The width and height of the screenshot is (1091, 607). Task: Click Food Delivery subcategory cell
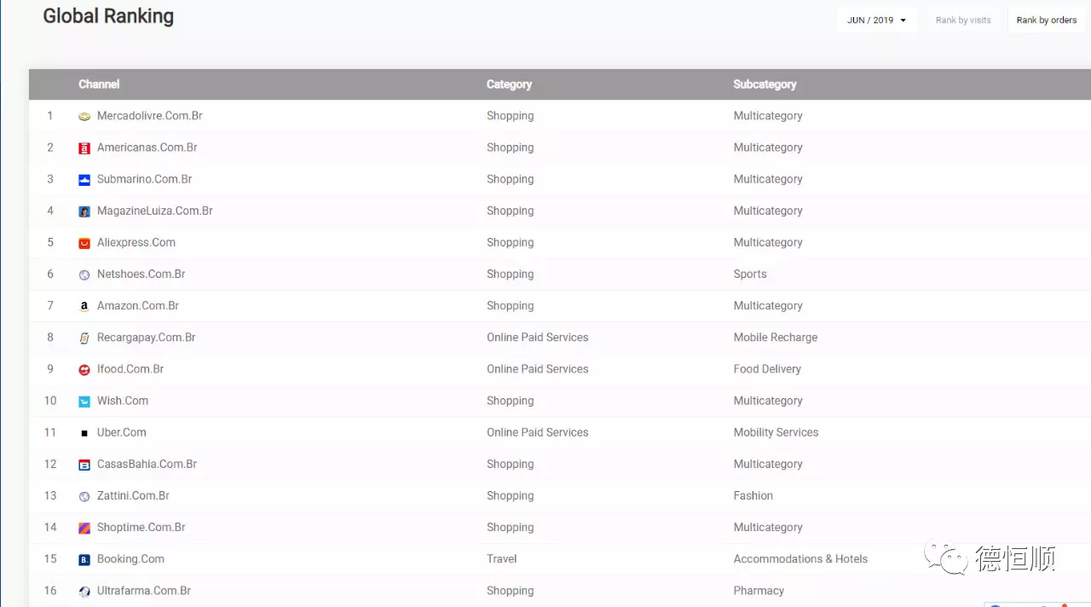tap(767, 369)
